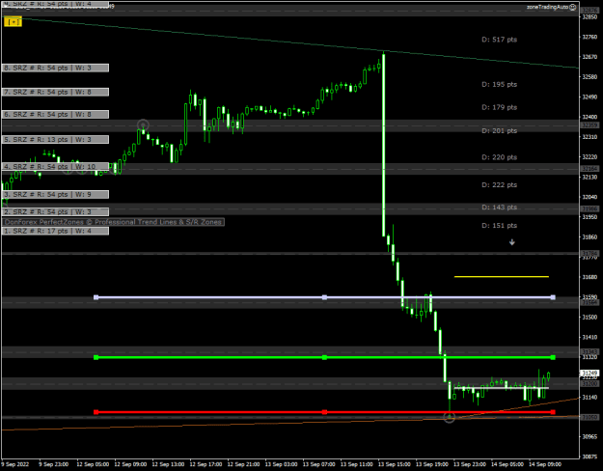Select the right handle of the green horizontal line
Viewport: 603px width, 471px height.
(x=553, y=357)
